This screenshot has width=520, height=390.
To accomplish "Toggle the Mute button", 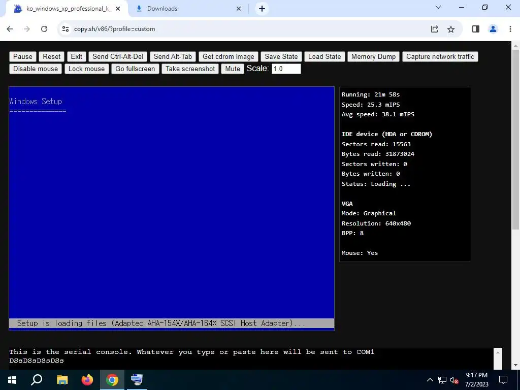I will 233,69.
